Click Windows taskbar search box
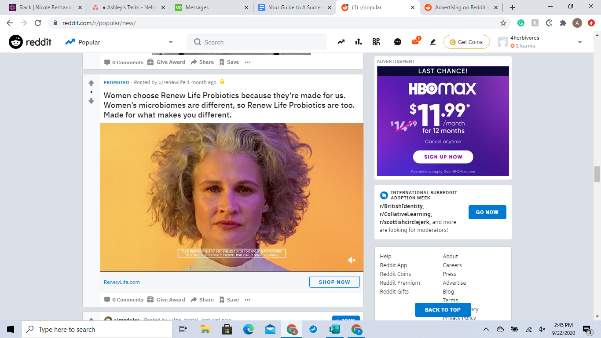This screenshot has width=601, height=338. tap(96, 329)
